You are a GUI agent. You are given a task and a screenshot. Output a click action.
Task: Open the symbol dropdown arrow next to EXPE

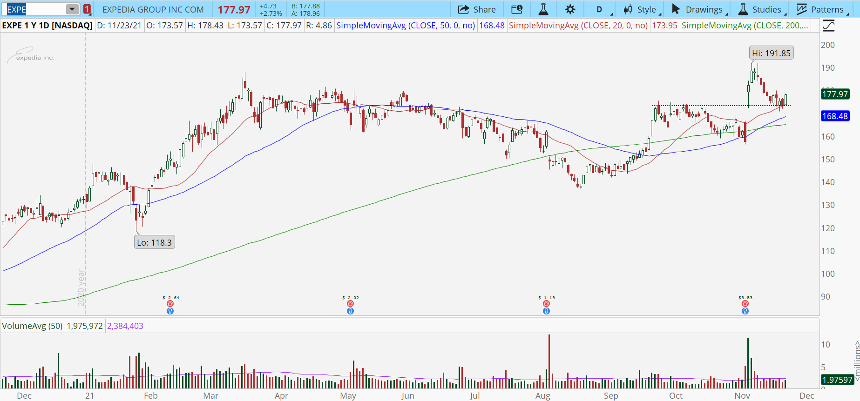pyautogui.click(x=72, y=9)
